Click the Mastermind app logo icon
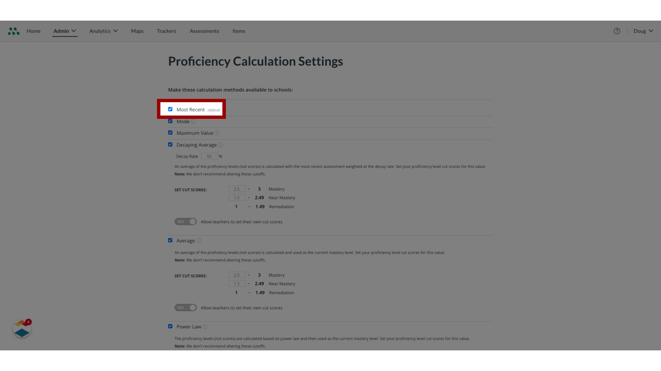Viewport: 661px width, 371px height. click(x=14, y=31)
